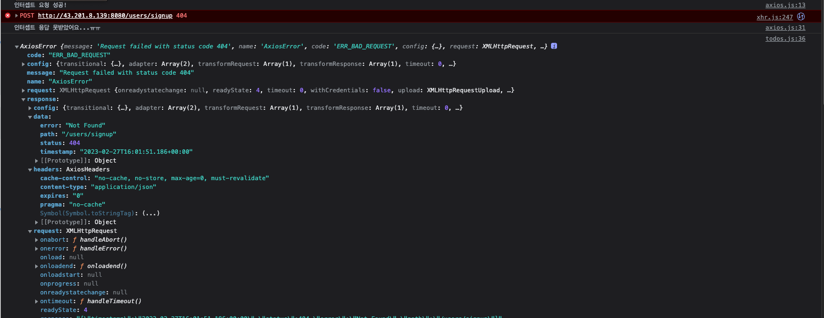This screenshot has height=318, width=824.
Task: Click the timestamp value in data
Action: tap(136, 152)
